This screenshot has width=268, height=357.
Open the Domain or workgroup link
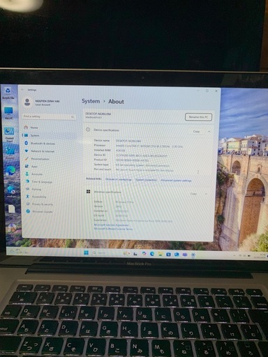(x=119, y=179)
